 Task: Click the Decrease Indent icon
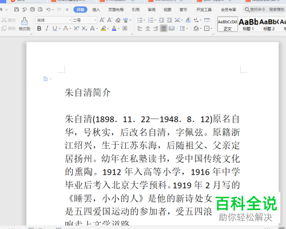(x=161, y=20)
